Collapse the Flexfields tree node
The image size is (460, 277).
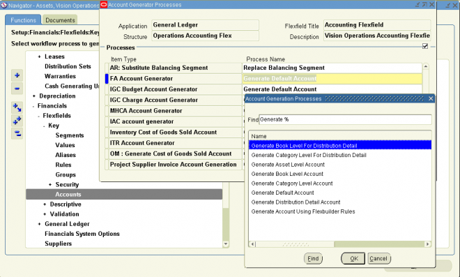38,116
